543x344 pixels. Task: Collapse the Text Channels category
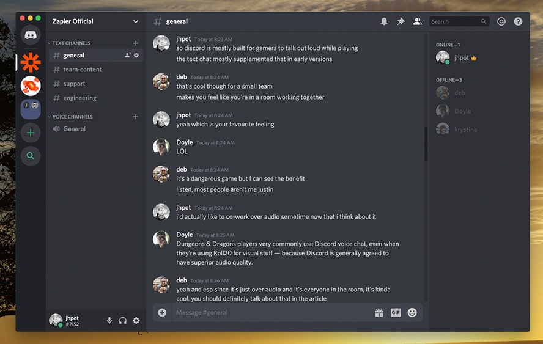[71, 43]
